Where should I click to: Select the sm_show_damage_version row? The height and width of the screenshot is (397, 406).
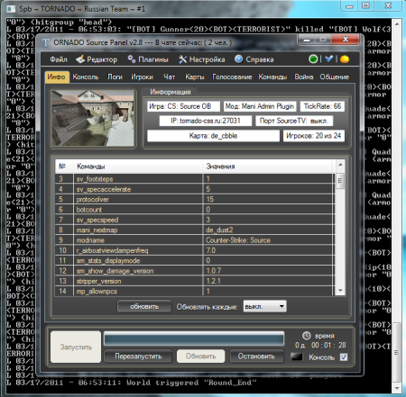click(x=194, y=271)
